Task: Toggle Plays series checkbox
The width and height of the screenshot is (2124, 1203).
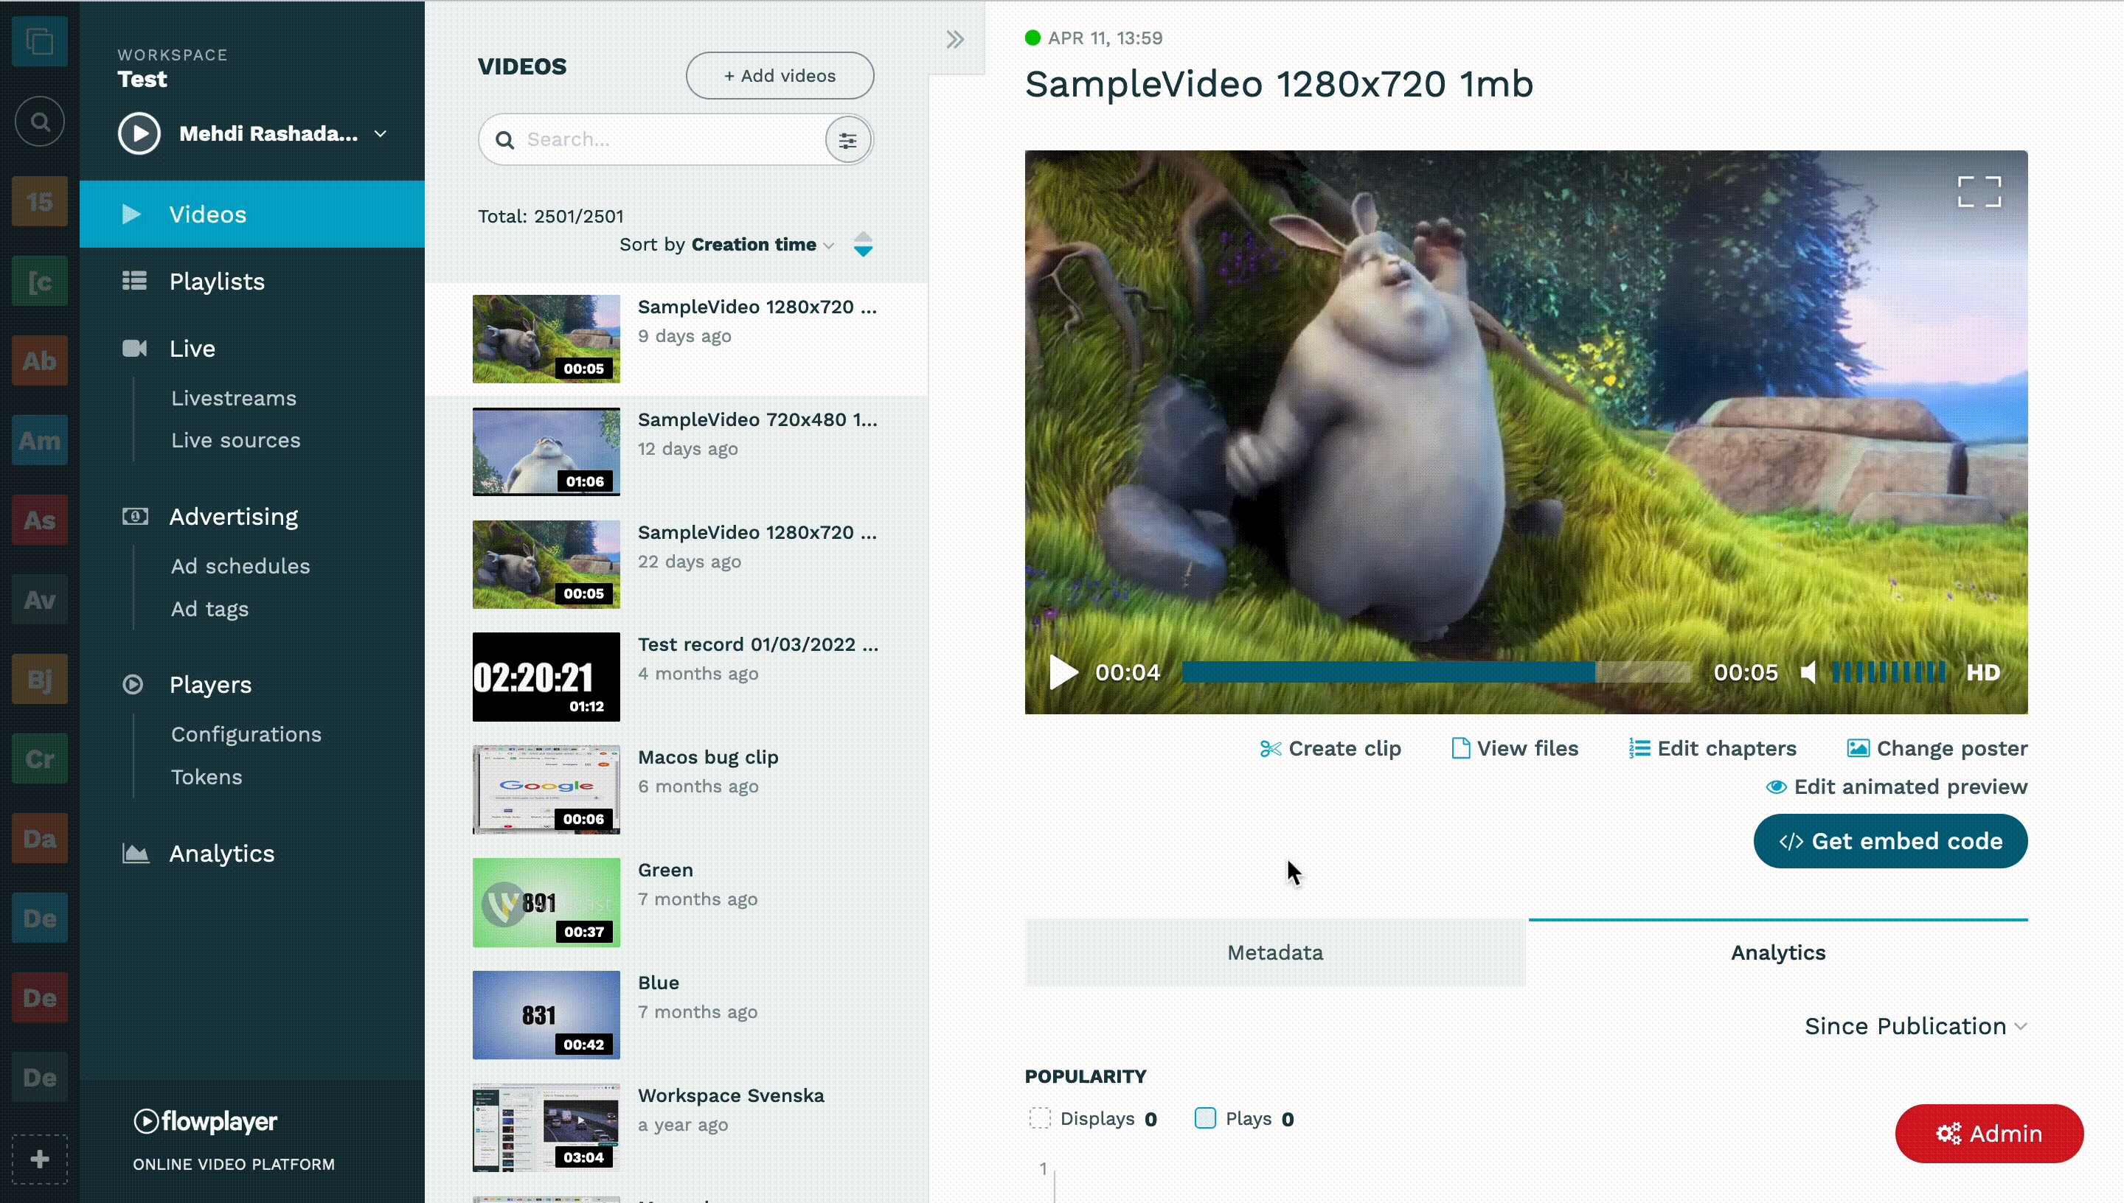Action: tap(1205, 1119)
